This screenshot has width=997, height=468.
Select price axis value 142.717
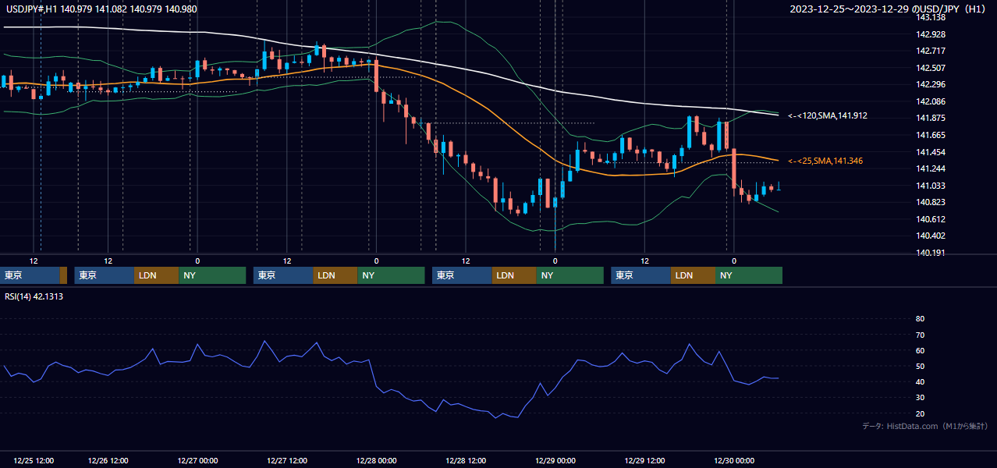point(930,51)
